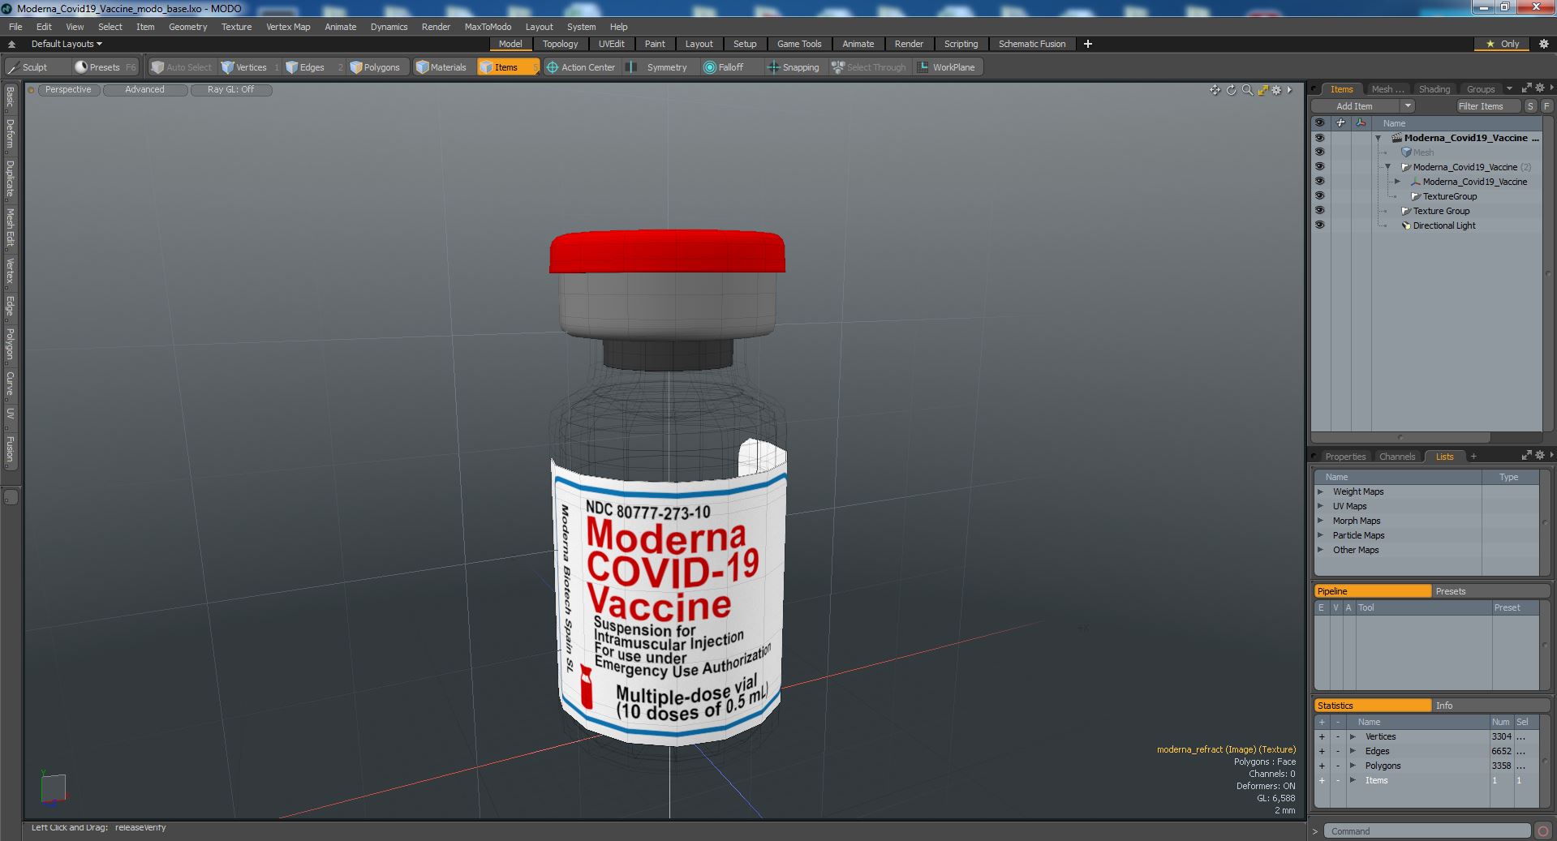Click the Directional Light item icon
The width and height of the screenshot is (1557, 841).
click(1406, 225)
